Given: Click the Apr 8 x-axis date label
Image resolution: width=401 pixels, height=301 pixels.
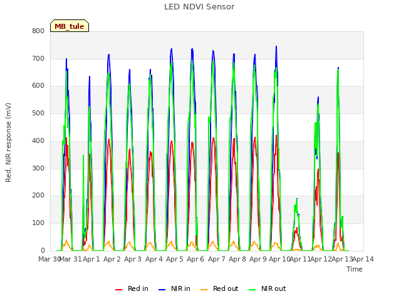Looking at the screenshot, I should 237,259.
